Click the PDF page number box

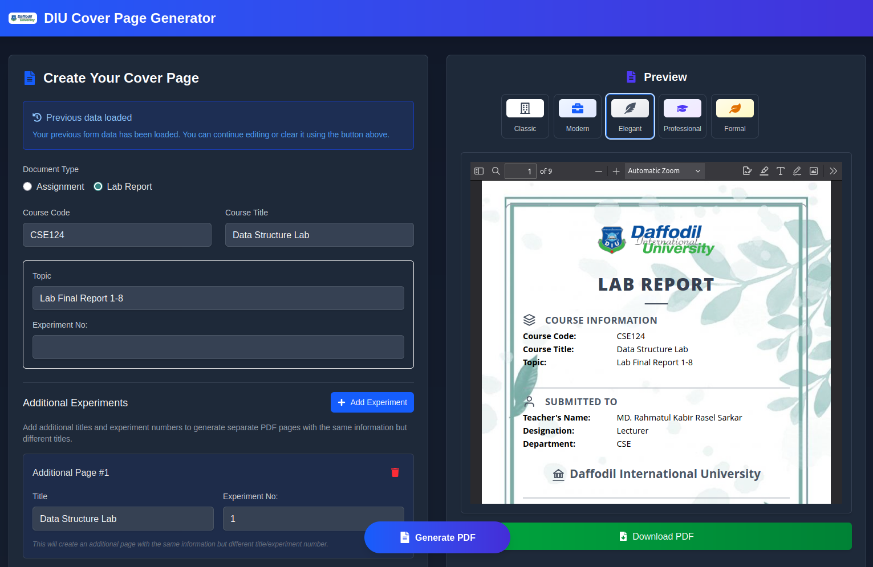click(520, 171)
